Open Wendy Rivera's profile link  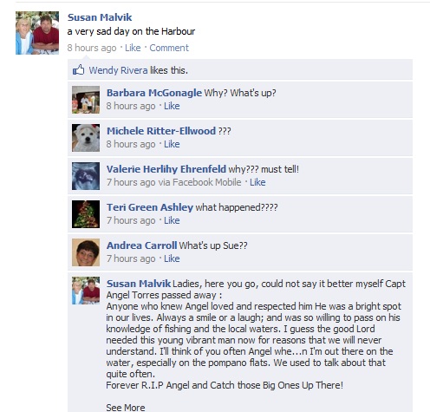118,70
